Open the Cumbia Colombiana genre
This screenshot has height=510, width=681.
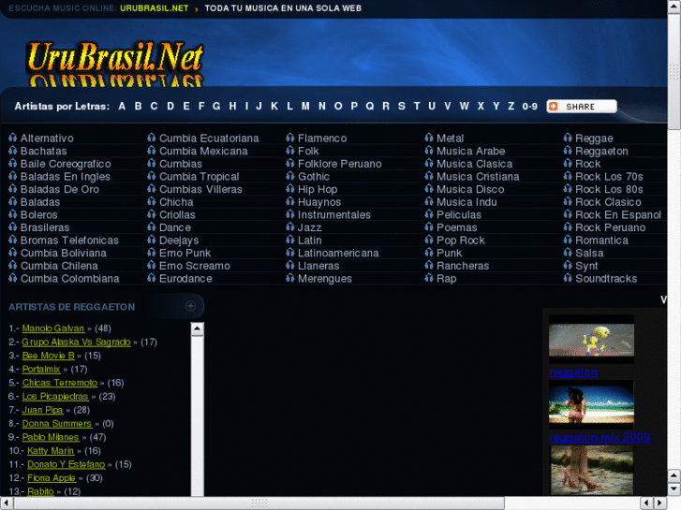(70, 278)
